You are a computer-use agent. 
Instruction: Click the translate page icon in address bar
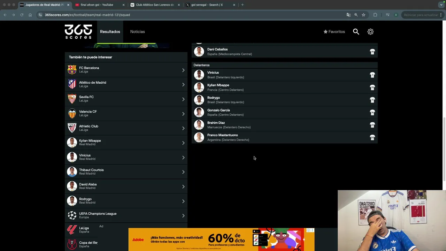348,15
